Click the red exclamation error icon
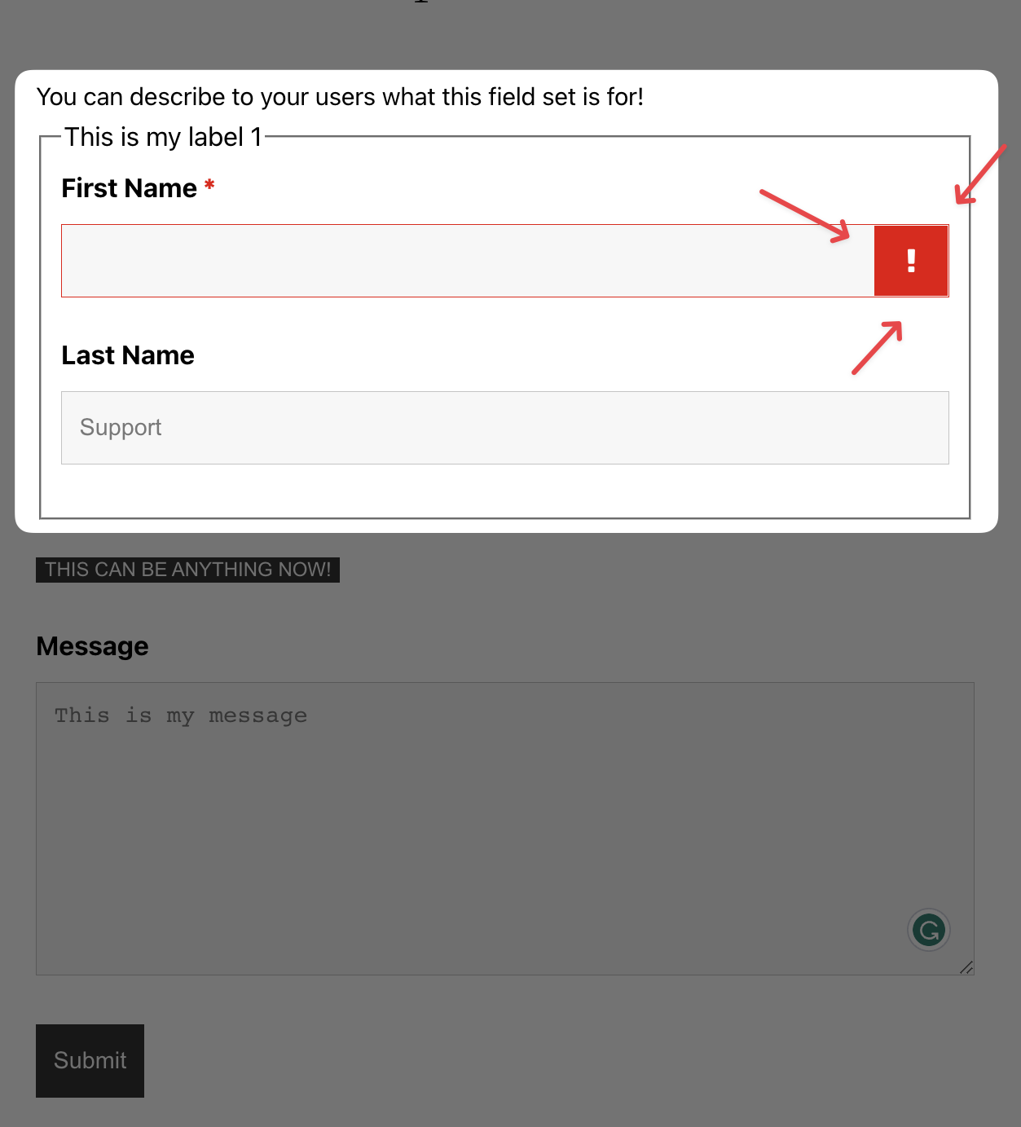 pos(910,261)
